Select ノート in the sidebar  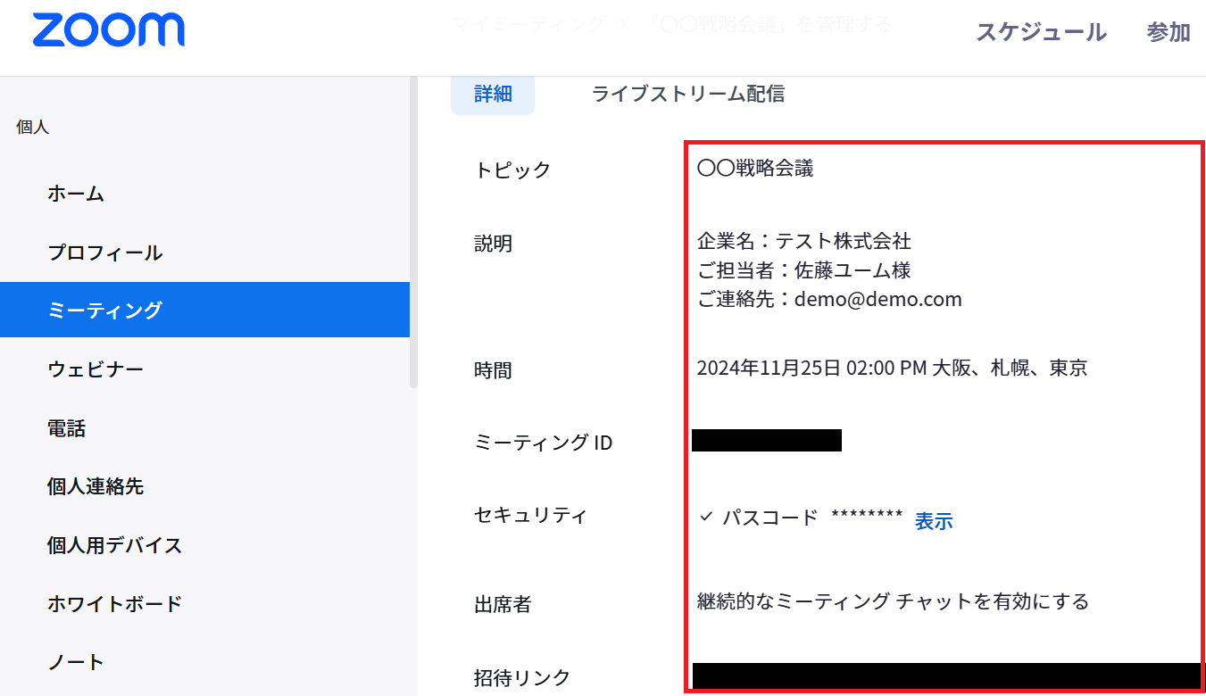coord(76,662)
